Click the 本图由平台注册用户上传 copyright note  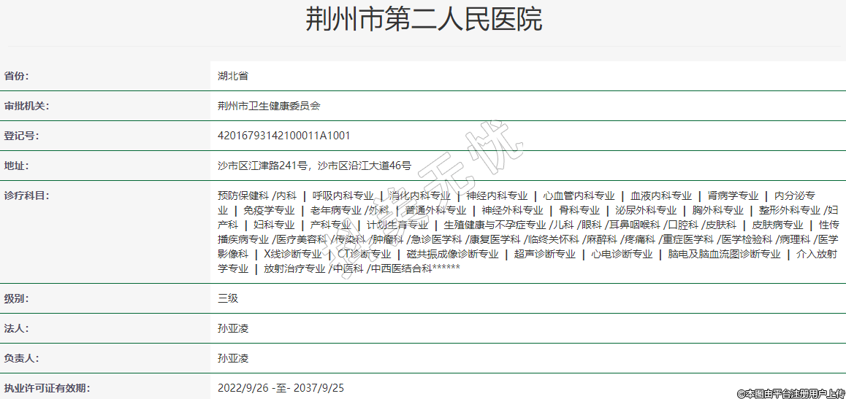(790, 393)
